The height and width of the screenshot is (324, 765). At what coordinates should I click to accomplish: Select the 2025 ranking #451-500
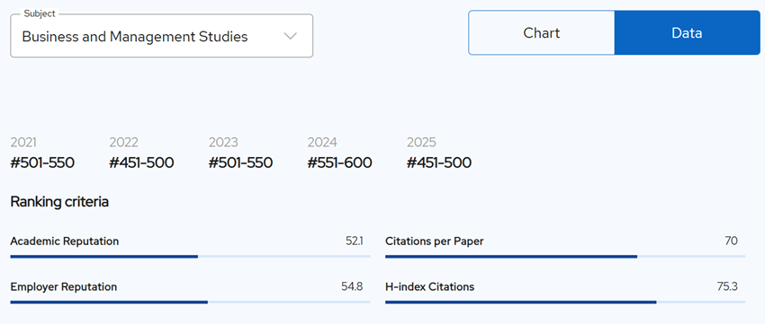click(x=439, y=163)
